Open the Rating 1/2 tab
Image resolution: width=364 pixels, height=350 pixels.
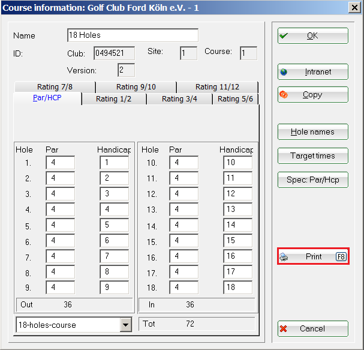114,99
